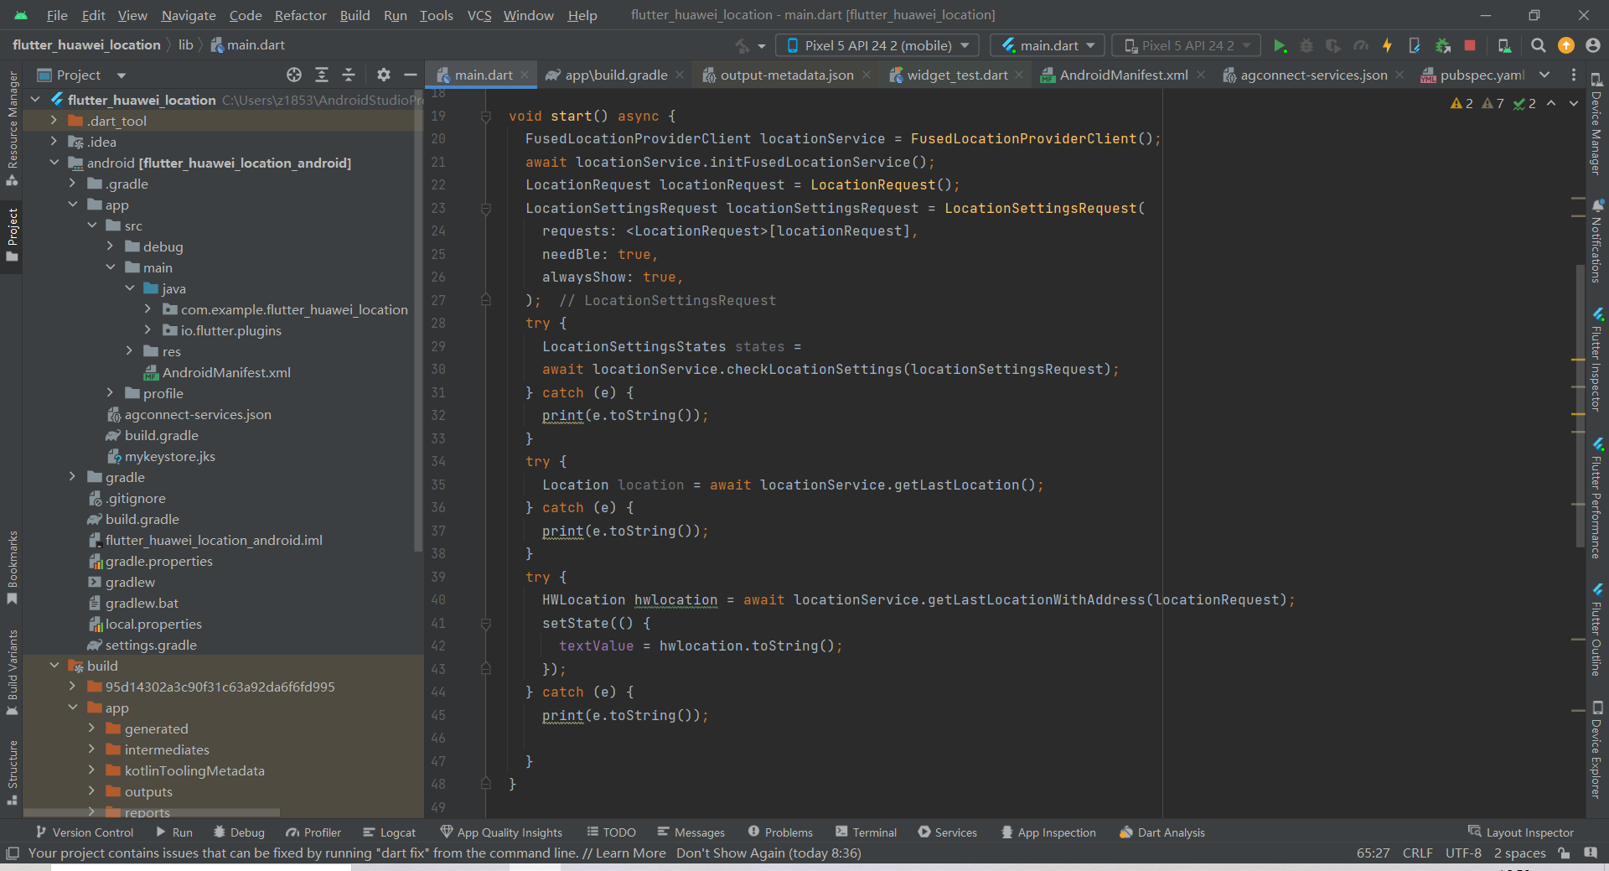Toggle code folding at void start line
1609x871 pixels.
coord(485,117)
